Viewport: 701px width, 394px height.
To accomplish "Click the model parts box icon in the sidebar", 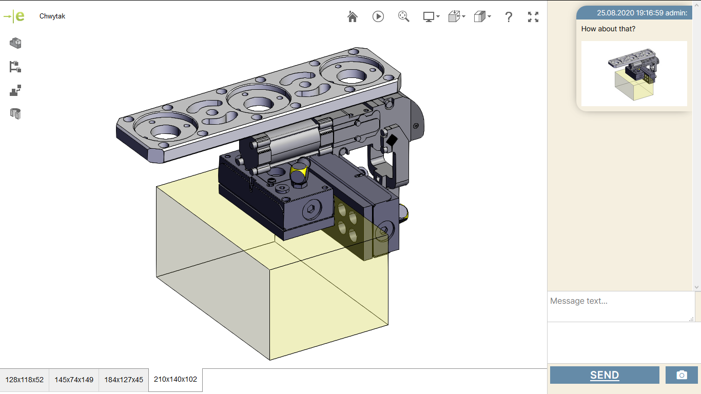I will click(x=15, y=43).
